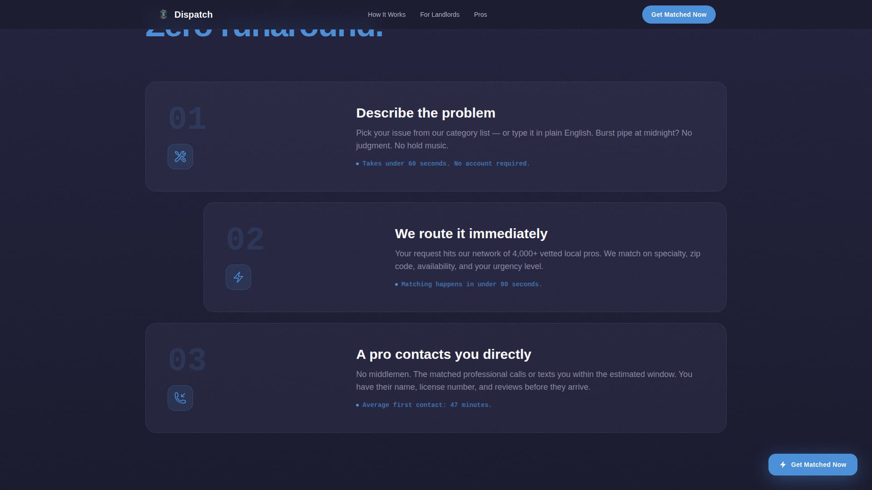Click the Dispatch brand name

click(x=193, y=15)
